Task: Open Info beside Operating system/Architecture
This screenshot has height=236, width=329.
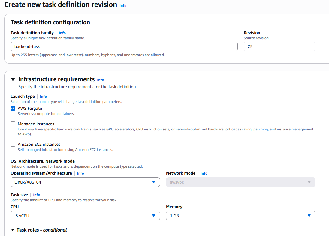Action: point(80,173)
